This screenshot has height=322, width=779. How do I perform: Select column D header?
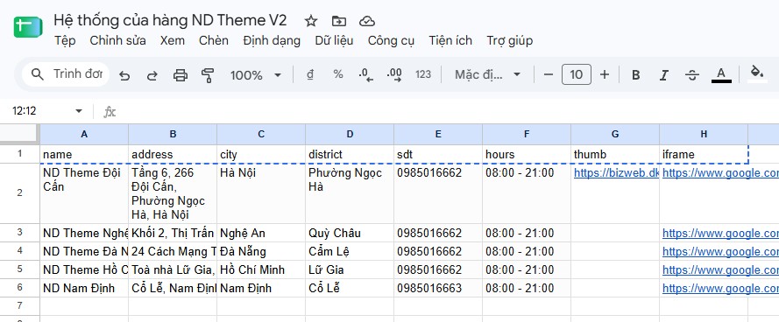(x=350, y=135)
